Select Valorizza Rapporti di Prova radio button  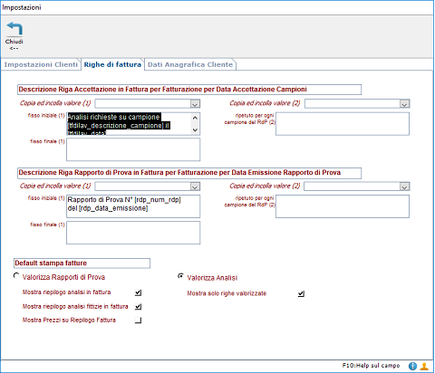[16, 276]
